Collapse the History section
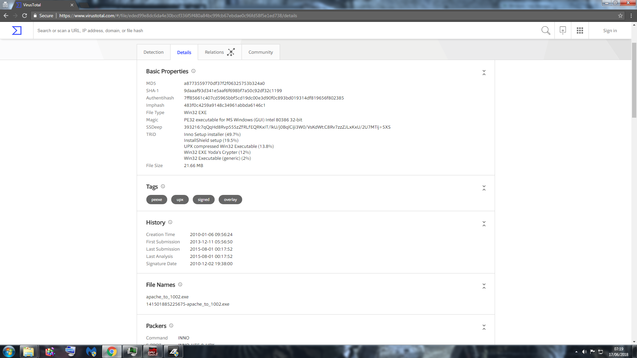Screen dimensions: 637x358 [x=484, y=224]
